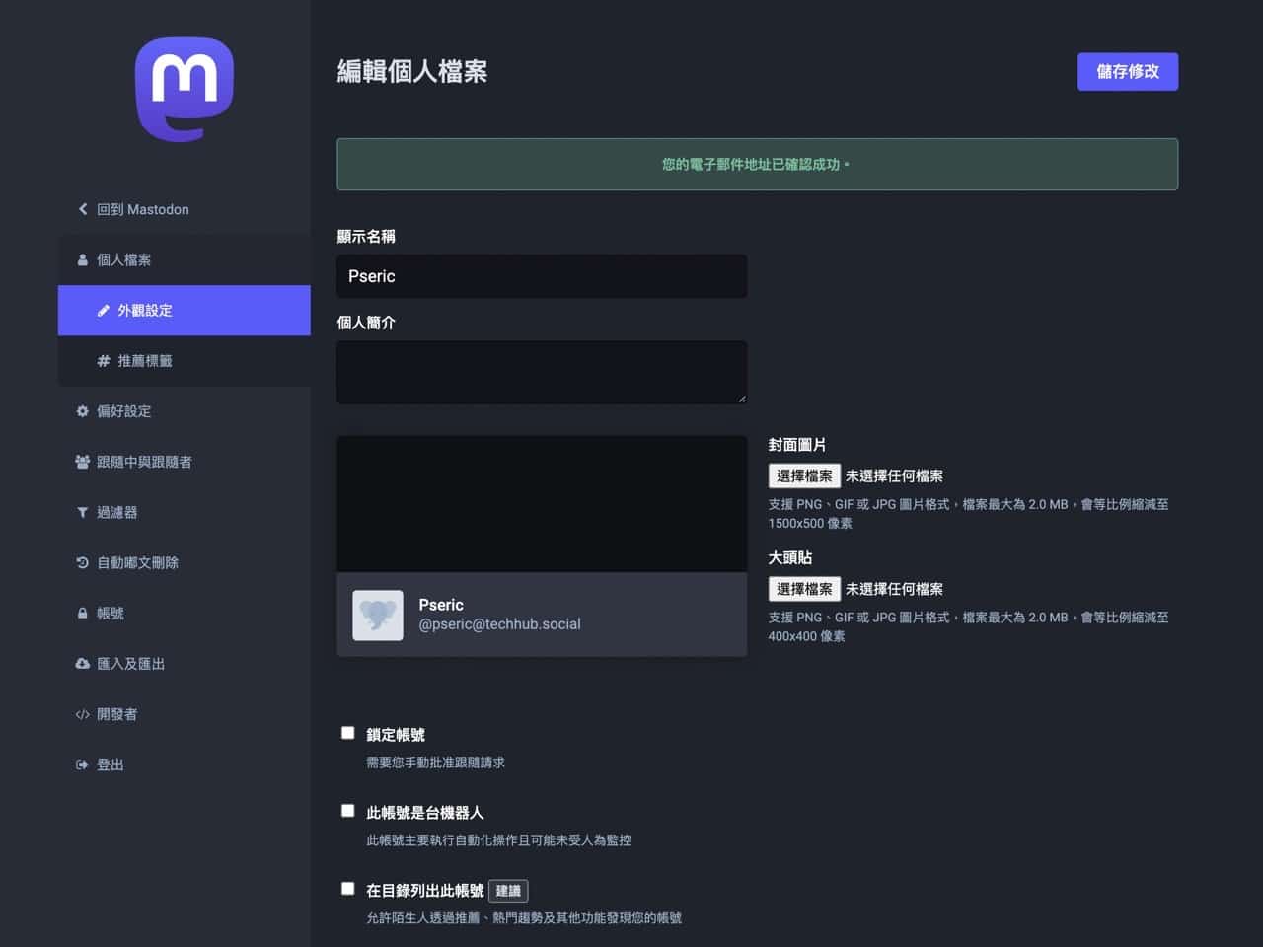The height and width of the screenshot is (947, 1263).
Task: Click the 儲存修改 button
Action: pos(1128,72)
